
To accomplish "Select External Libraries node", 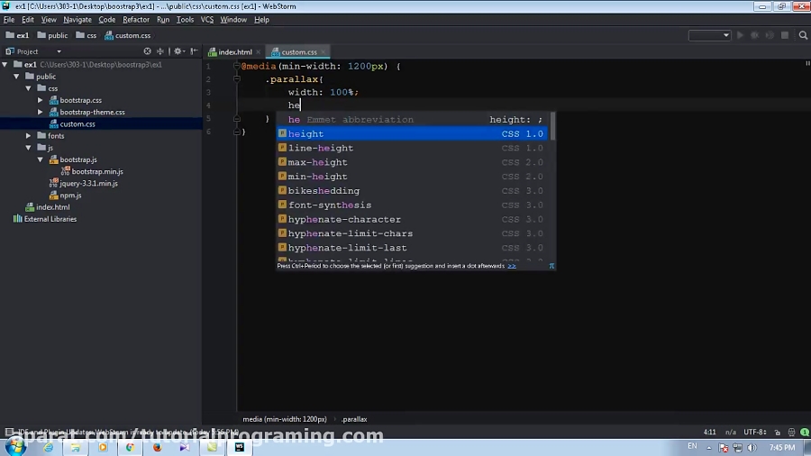I will pos(50,219).
